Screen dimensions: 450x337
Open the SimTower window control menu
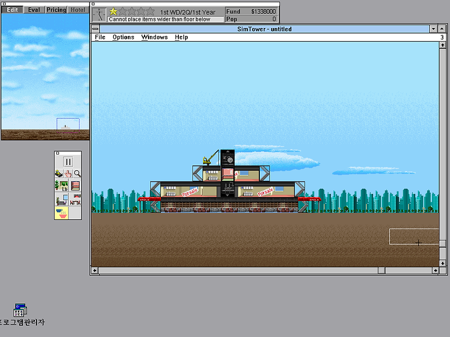point(96,29)
